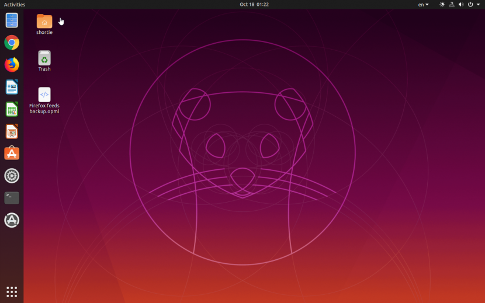Open LibreOffice Calc from the dock

(12, 109)
